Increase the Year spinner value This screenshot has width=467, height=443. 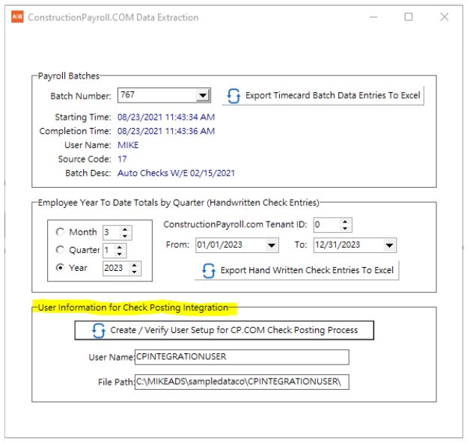(135, 265)
